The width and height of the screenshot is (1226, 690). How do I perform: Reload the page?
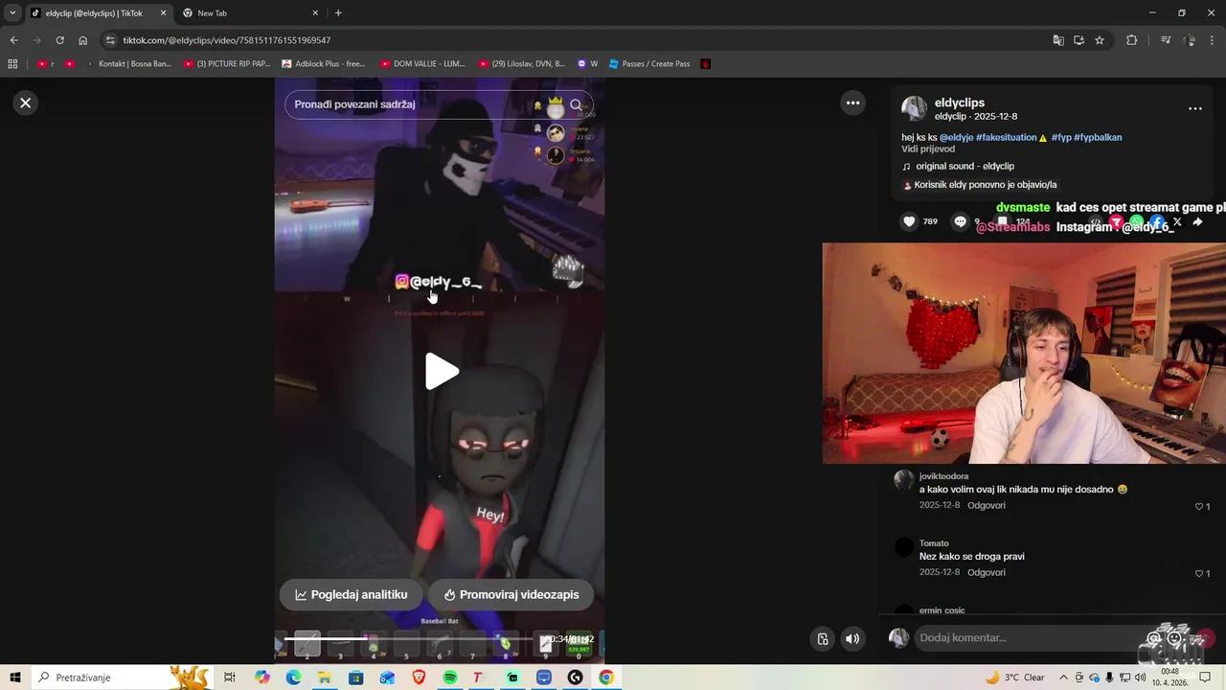tap(59, 40)
